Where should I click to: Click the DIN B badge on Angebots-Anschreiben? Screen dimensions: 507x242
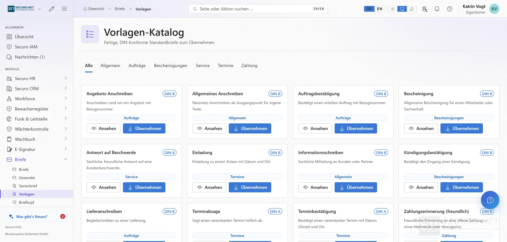click(x=169, y=94)
